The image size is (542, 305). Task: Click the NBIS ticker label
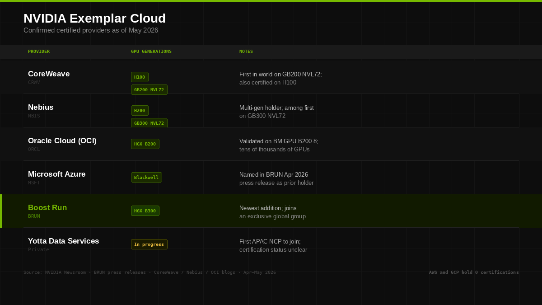tap(34, 116)
